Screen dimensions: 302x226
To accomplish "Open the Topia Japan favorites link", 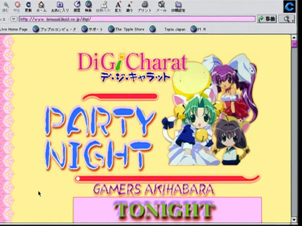I will [x=175, y=29].
